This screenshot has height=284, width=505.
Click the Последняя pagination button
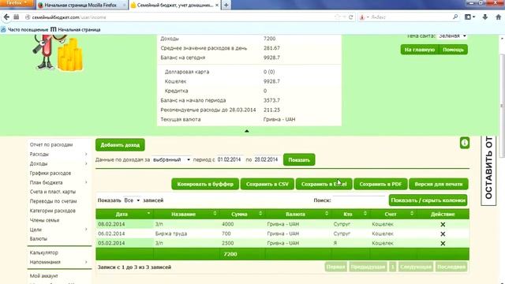tap(451, 267)
